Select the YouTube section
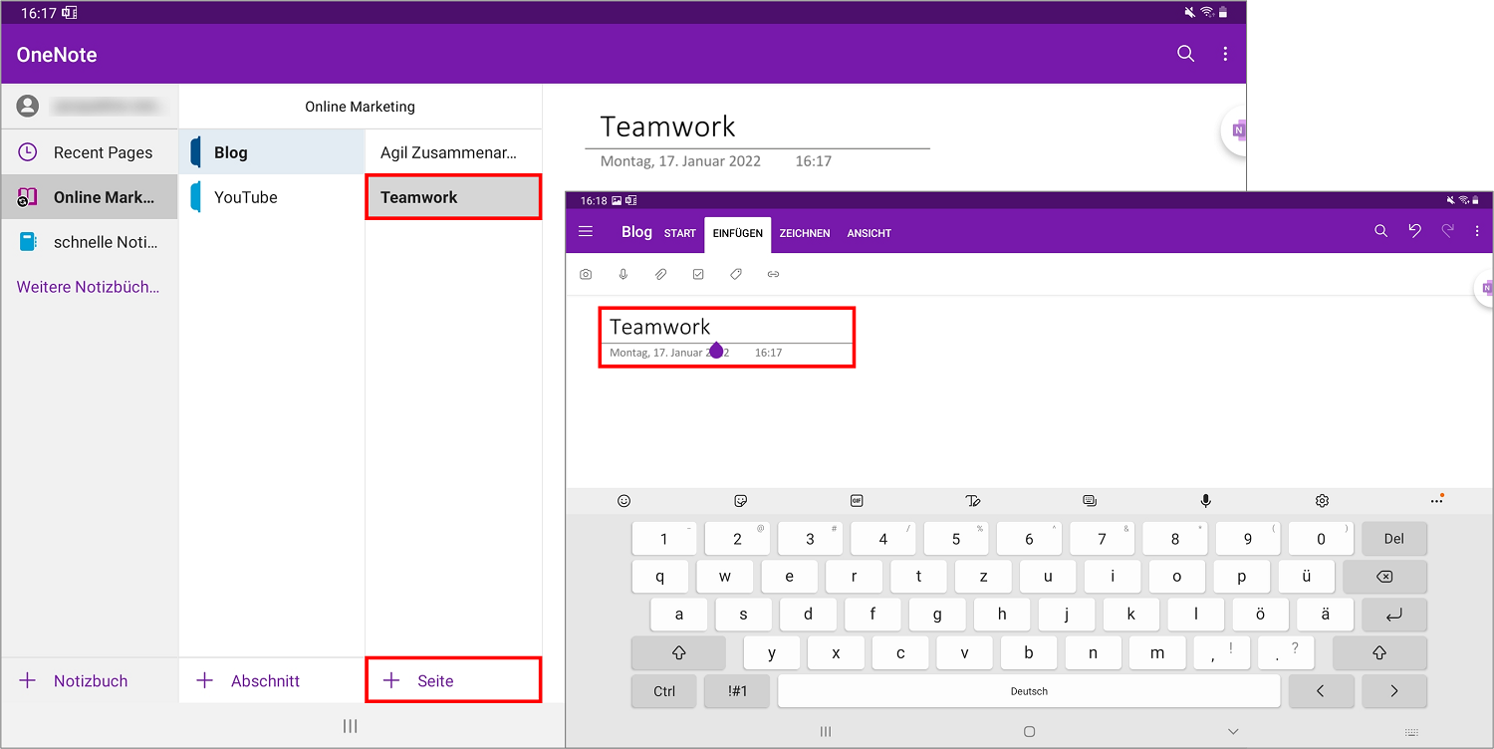Viewport: 1494px width, 749px height. point(272,197)
